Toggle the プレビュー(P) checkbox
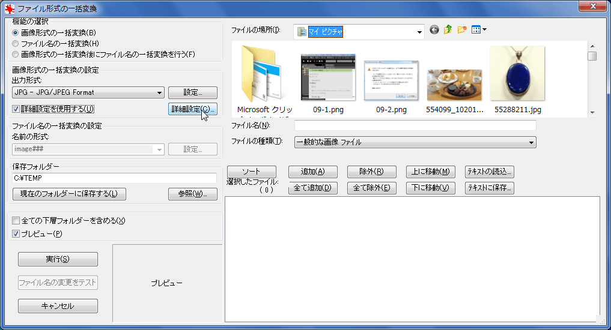611x330 pixels. tap(16, 234)
